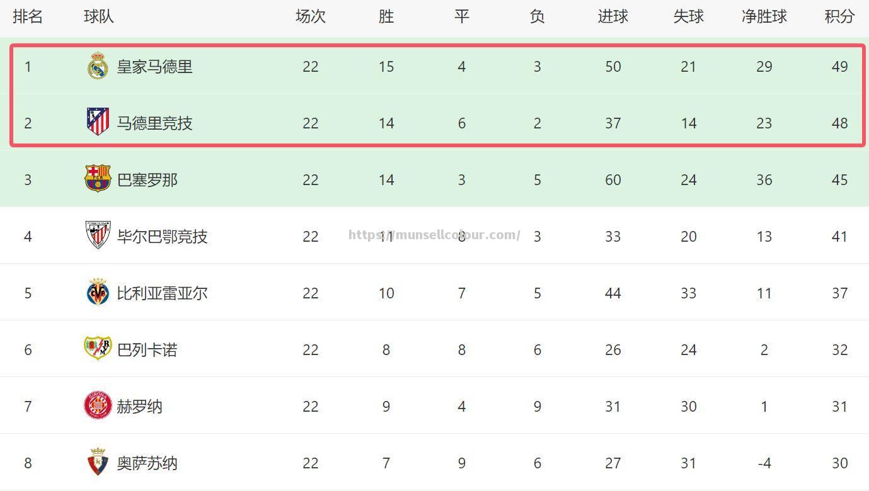Click the Girona club crest

(98, 405)
